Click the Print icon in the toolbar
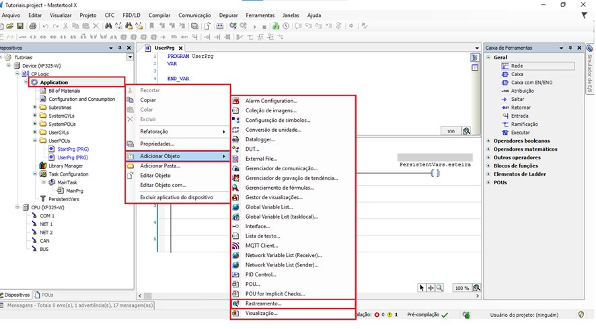 pos(32,26)
